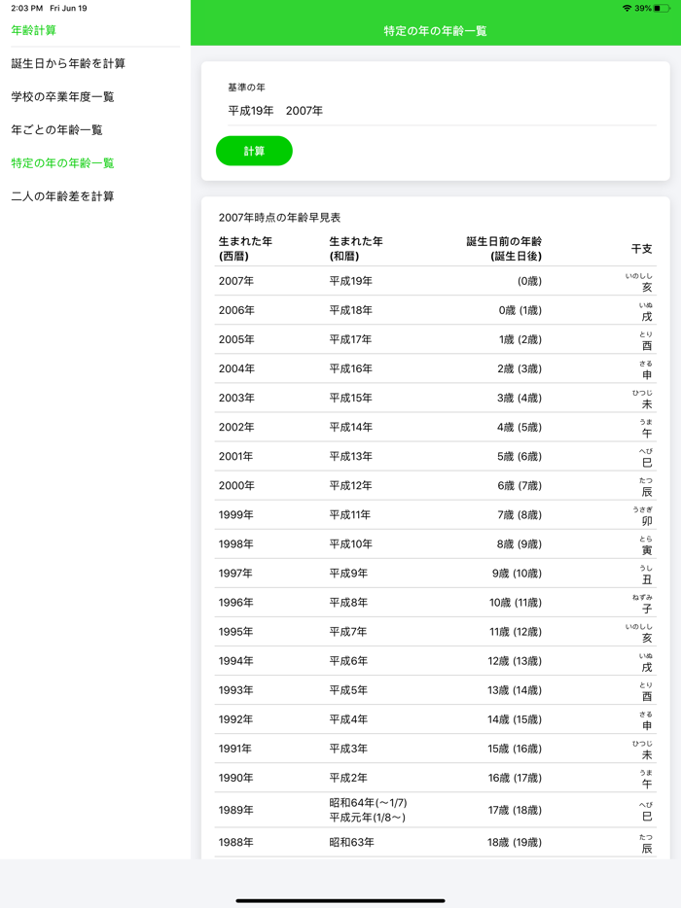The image size is (681, 908).
Task: Select the 1992年 table cell
Action: [235, 719]
